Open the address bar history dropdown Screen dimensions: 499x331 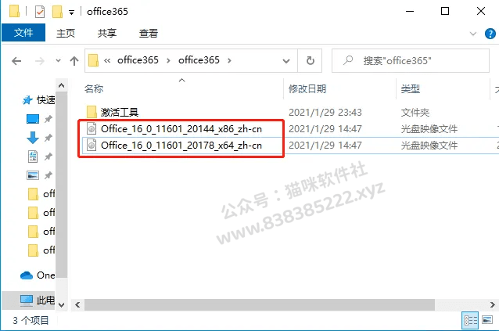[x=286, y=60]
